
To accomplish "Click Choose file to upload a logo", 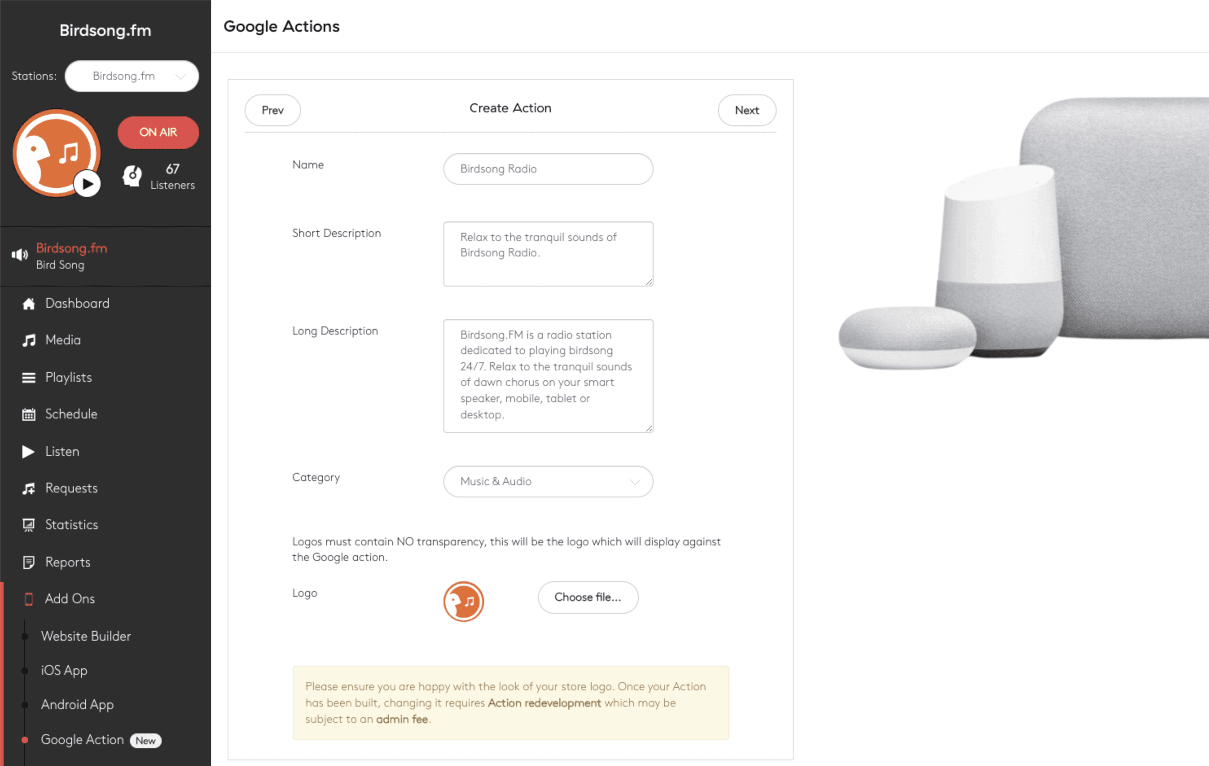I will click(588, 597).
